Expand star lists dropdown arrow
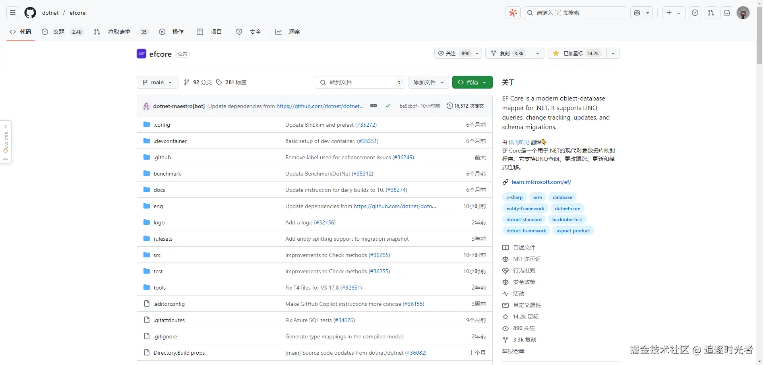This screenshot has width=763, height=365. [x=613, y=53]
